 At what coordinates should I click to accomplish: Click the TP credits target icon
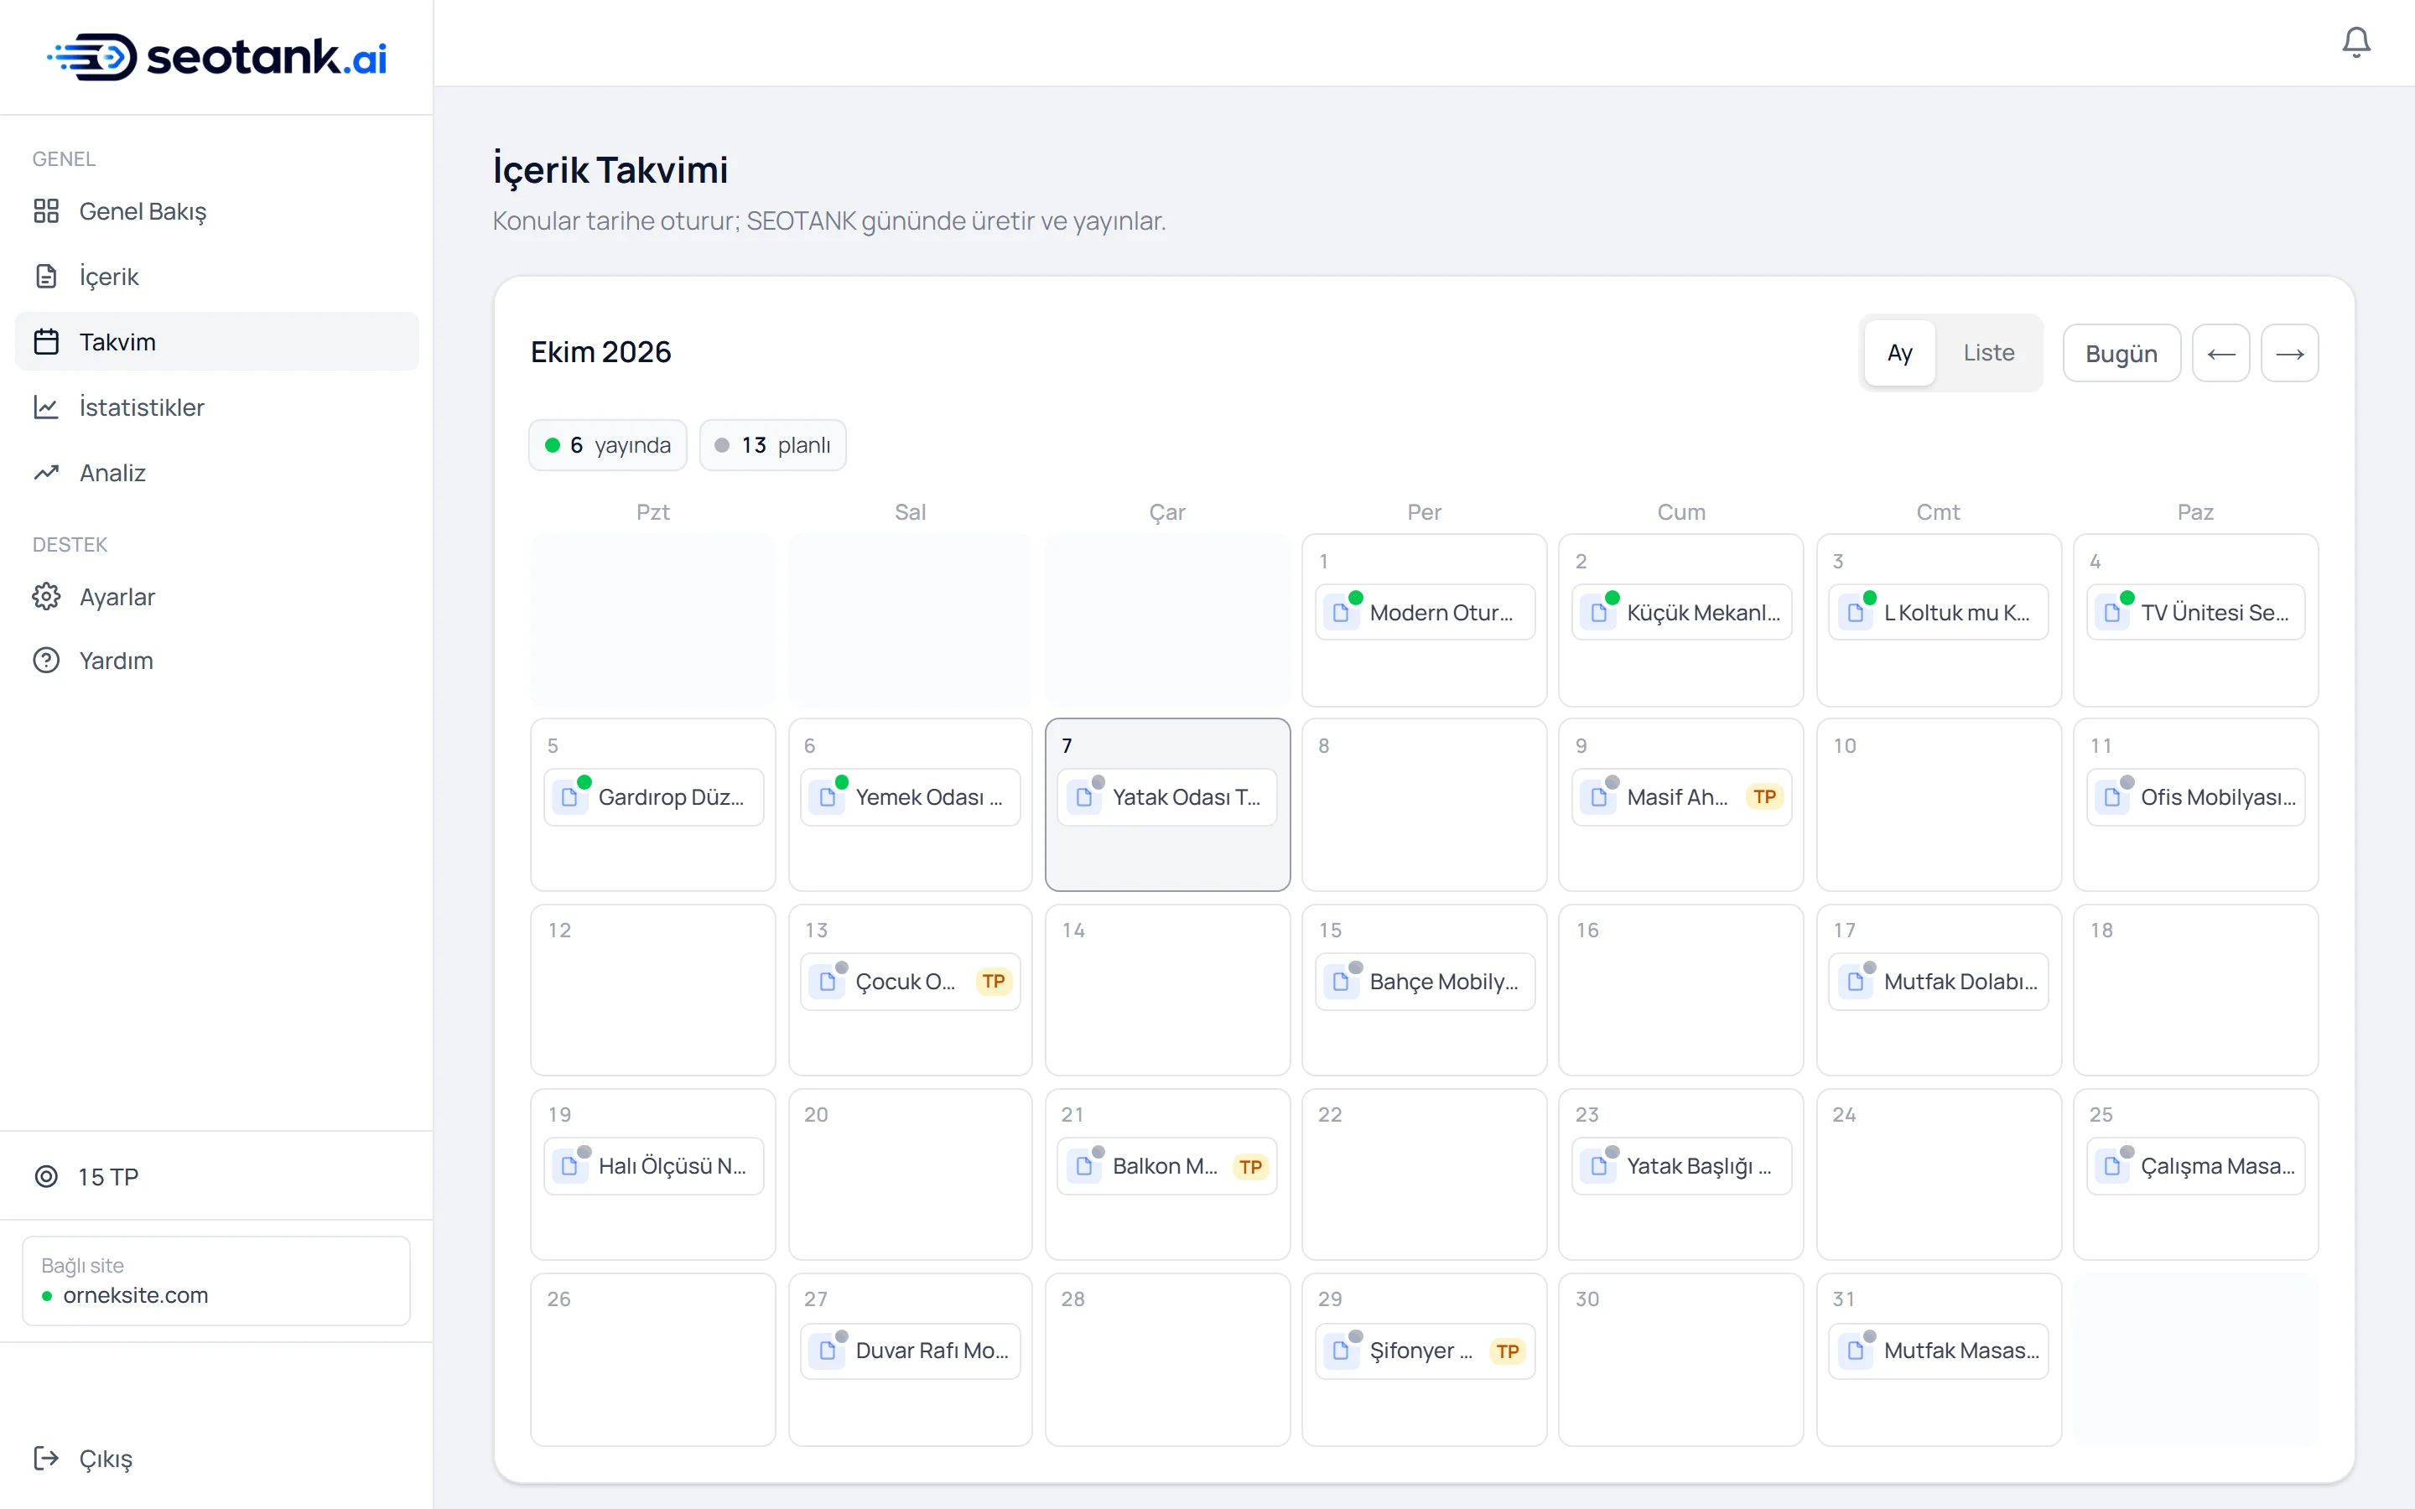click(x=46, y=1177)
